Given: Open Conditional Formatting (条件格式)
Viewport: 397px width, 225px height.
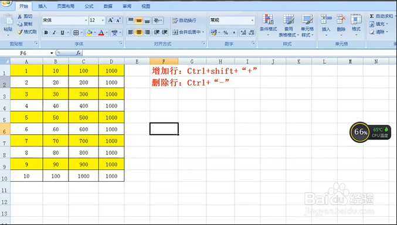Looking at the screenshot, I should (268, 25).
